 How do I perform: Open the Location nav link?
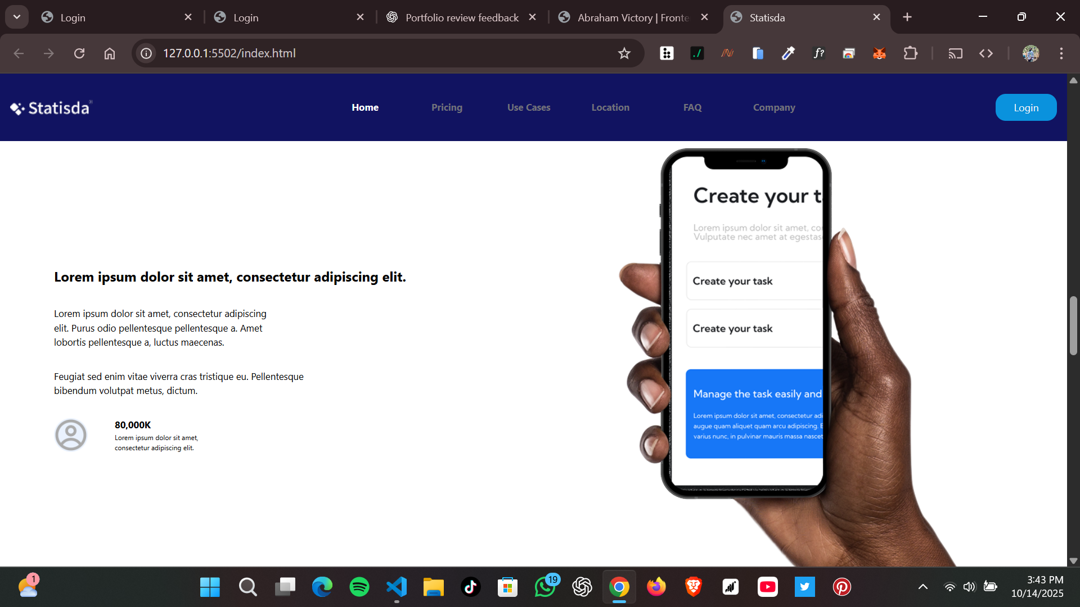click(610, 107)
